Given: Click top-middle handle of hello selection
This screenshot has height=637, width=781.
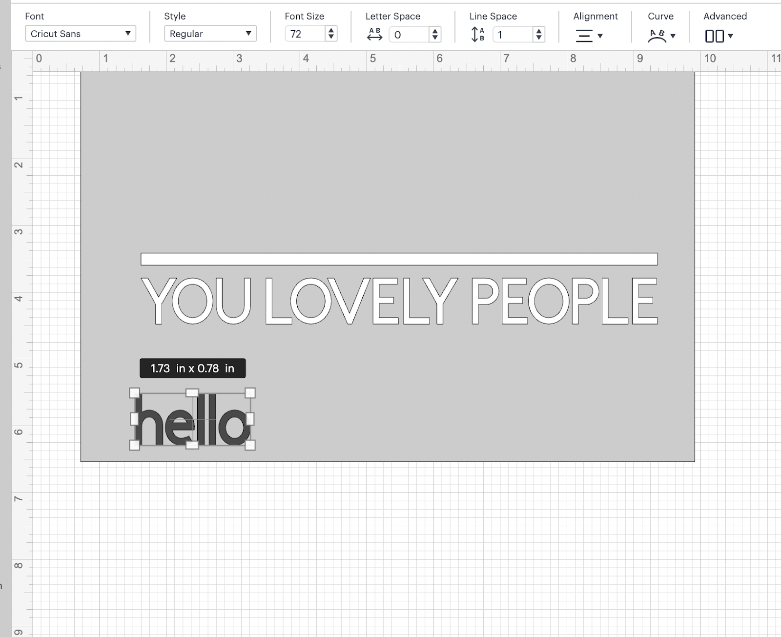Looking at the screenshot, I should [192, 393].
